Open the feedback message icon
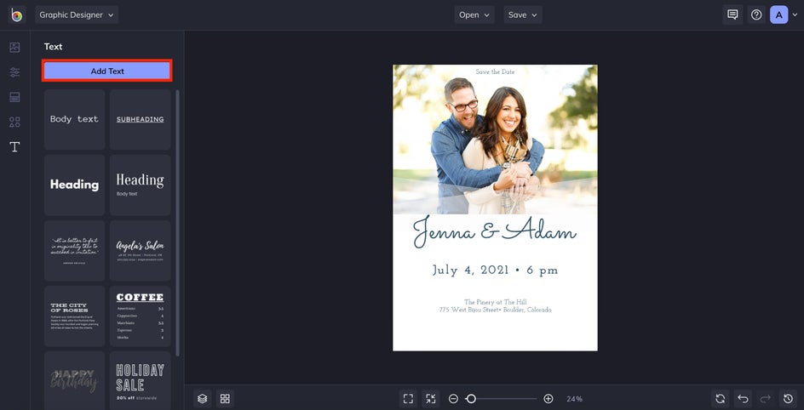This screenshot has height=410, width=804. (732, 14)
